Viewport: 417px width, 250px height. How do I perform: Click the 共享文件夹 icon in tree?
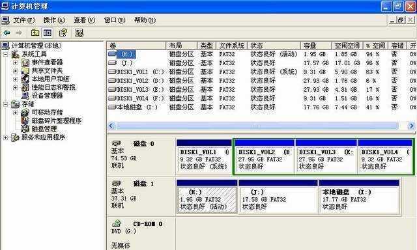click(x=25, y=71)
